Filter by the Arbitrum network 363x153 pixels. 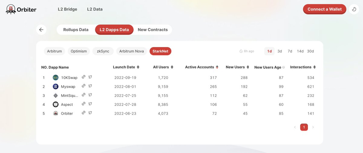(x=54, y=51)
